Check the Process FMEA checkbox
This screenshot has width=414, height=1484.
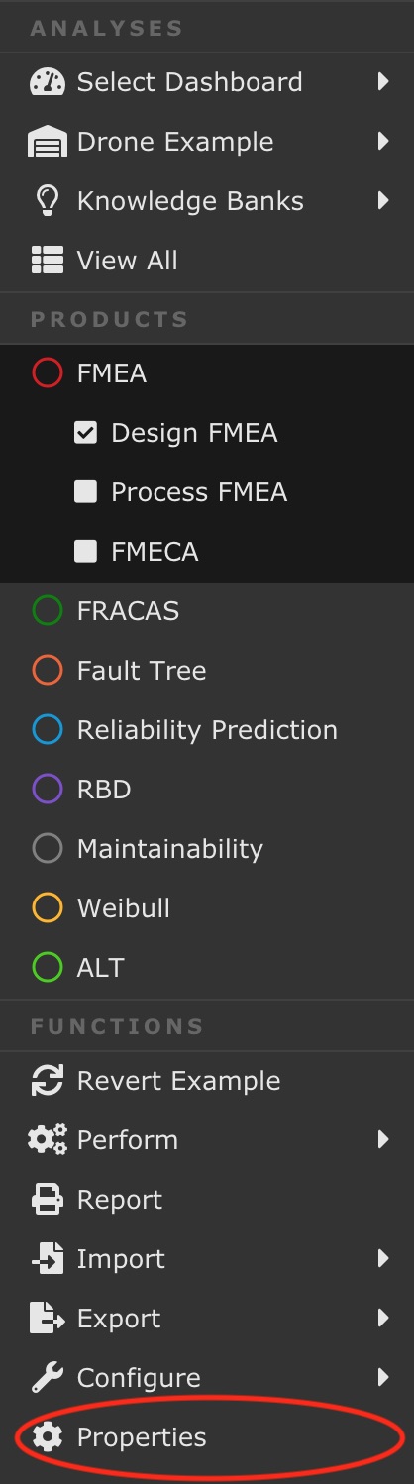click(x=86, y=491)
